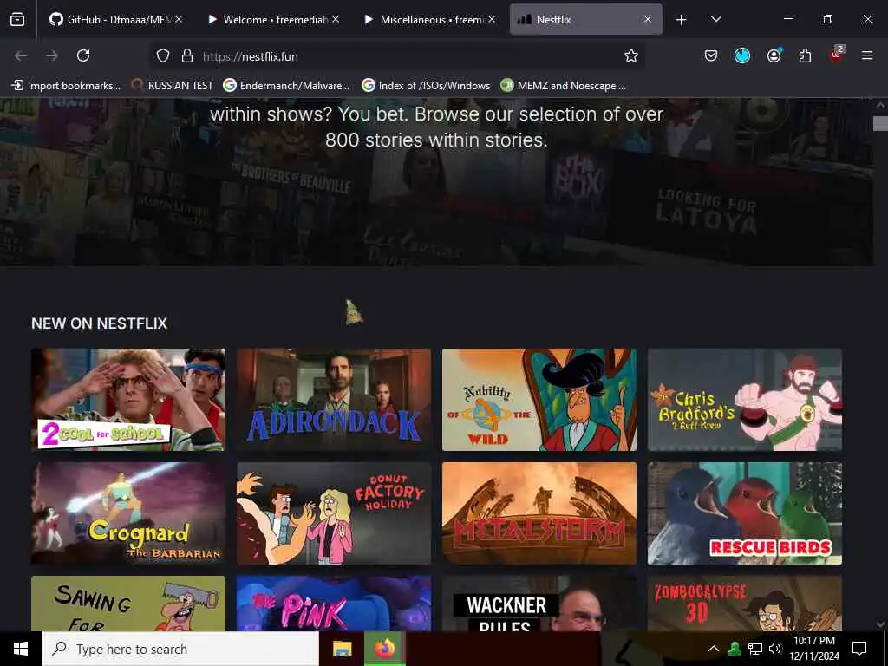Open uBlock Origin extension icon
Screen dimensions: 888x666
(x=836, y=55)
